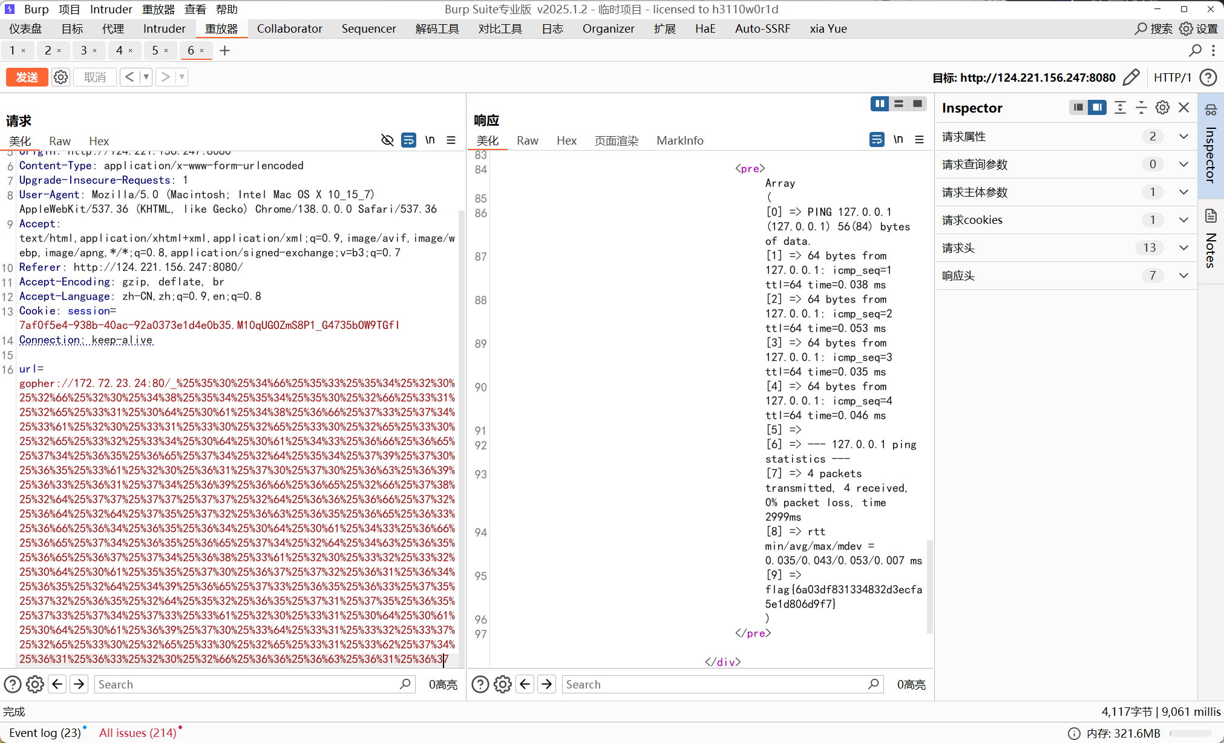The height and width of the screenshot is (743, 1224).
Task: Open request panel hamburger menu
Action: click(451, 140)
